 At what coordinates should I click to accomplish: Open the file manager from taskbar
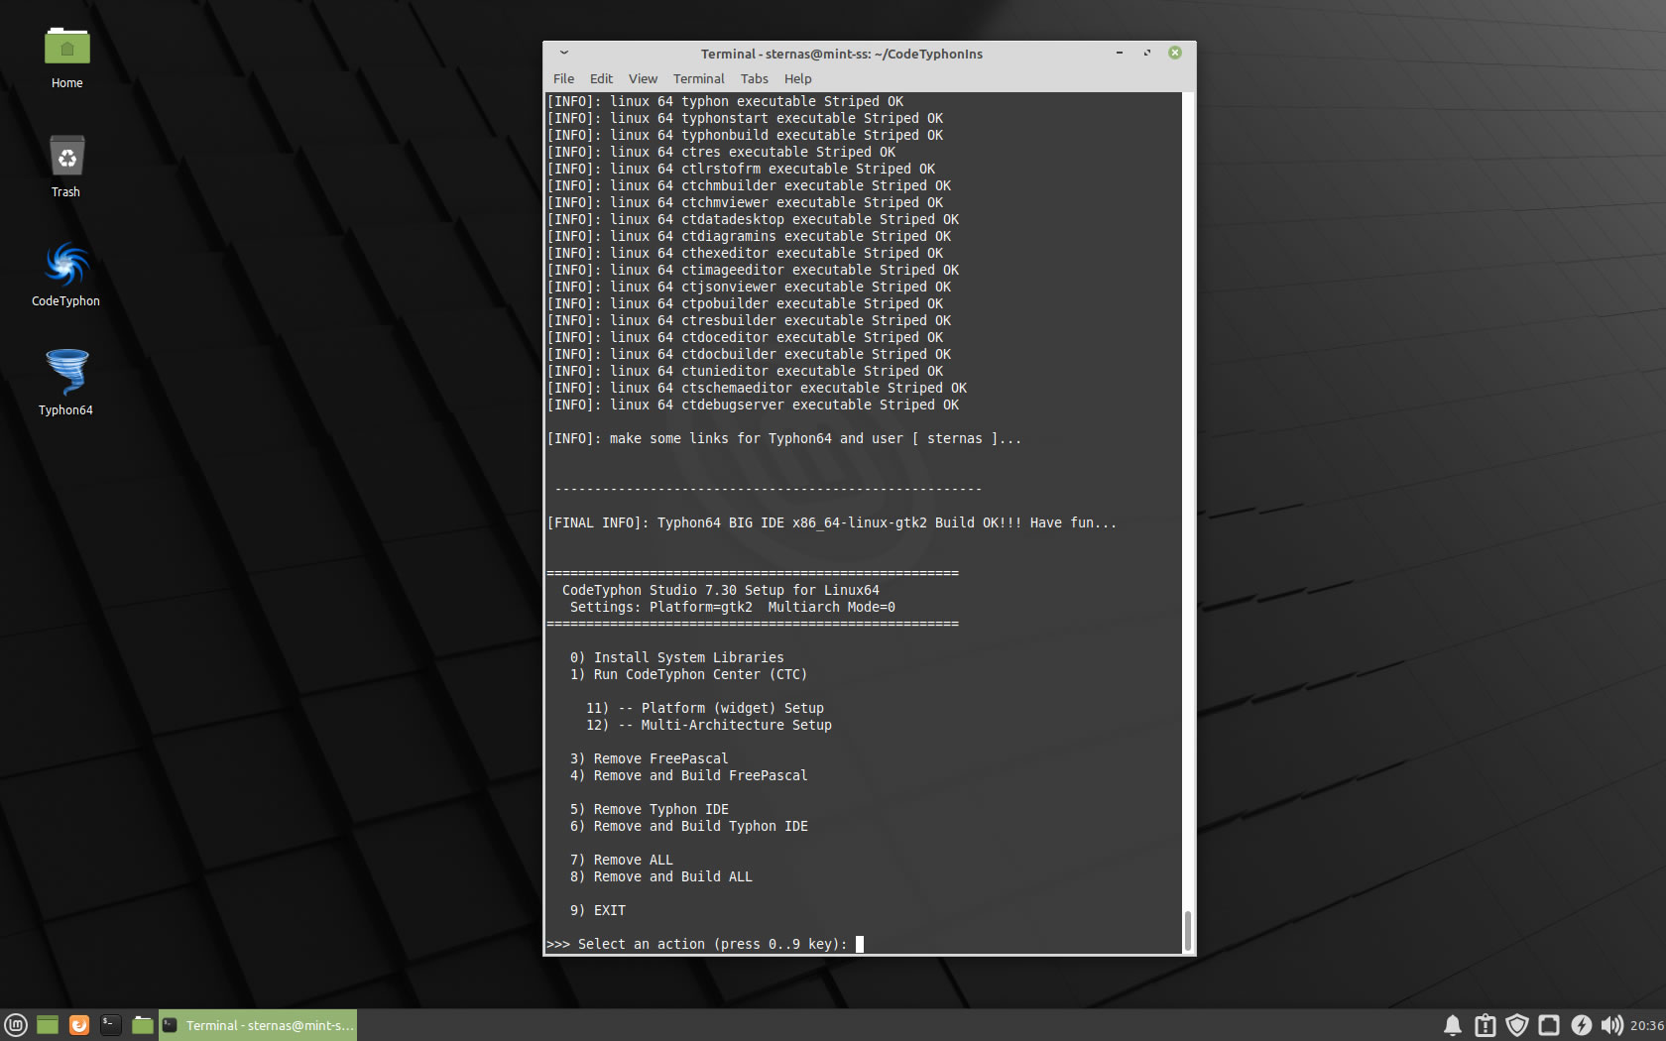point(143,1025)
